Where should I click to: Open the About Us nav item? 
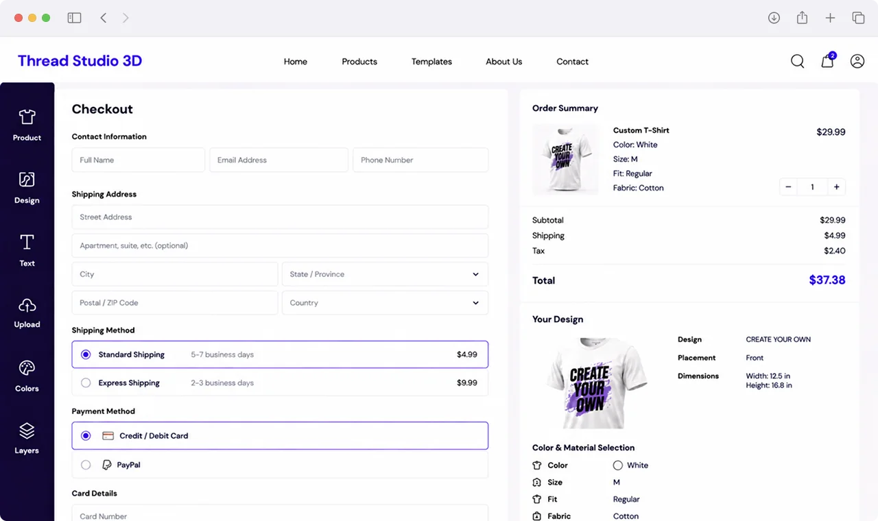(503, 61)
